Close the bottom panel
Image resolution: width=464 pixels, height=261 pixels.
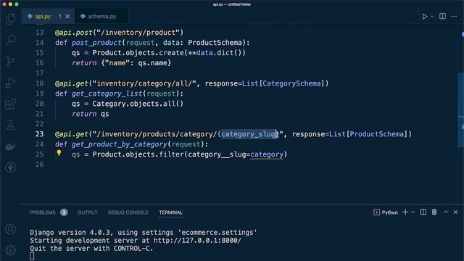[x=455, y=212]
